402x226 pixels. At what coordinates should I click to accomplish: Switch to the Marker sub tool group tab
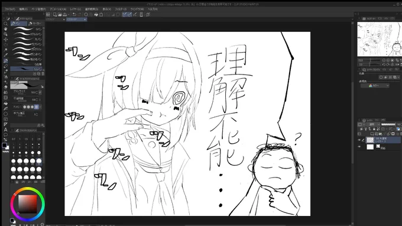pos(35,23)
